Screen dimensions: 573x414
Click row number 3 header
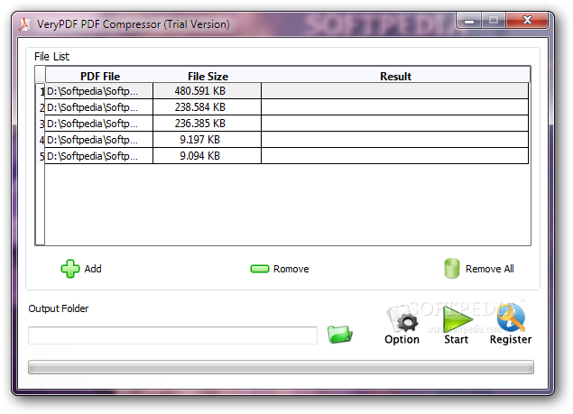point(41,124)
